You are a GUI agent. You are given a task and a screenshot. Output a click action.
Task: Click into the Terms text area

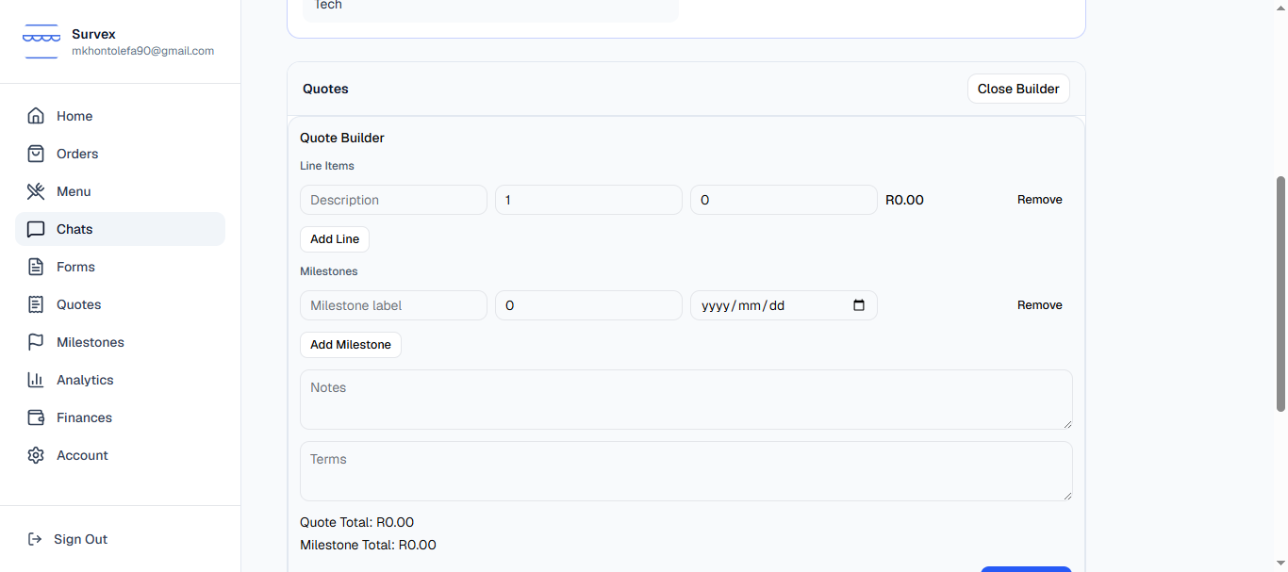coord(686,471)
